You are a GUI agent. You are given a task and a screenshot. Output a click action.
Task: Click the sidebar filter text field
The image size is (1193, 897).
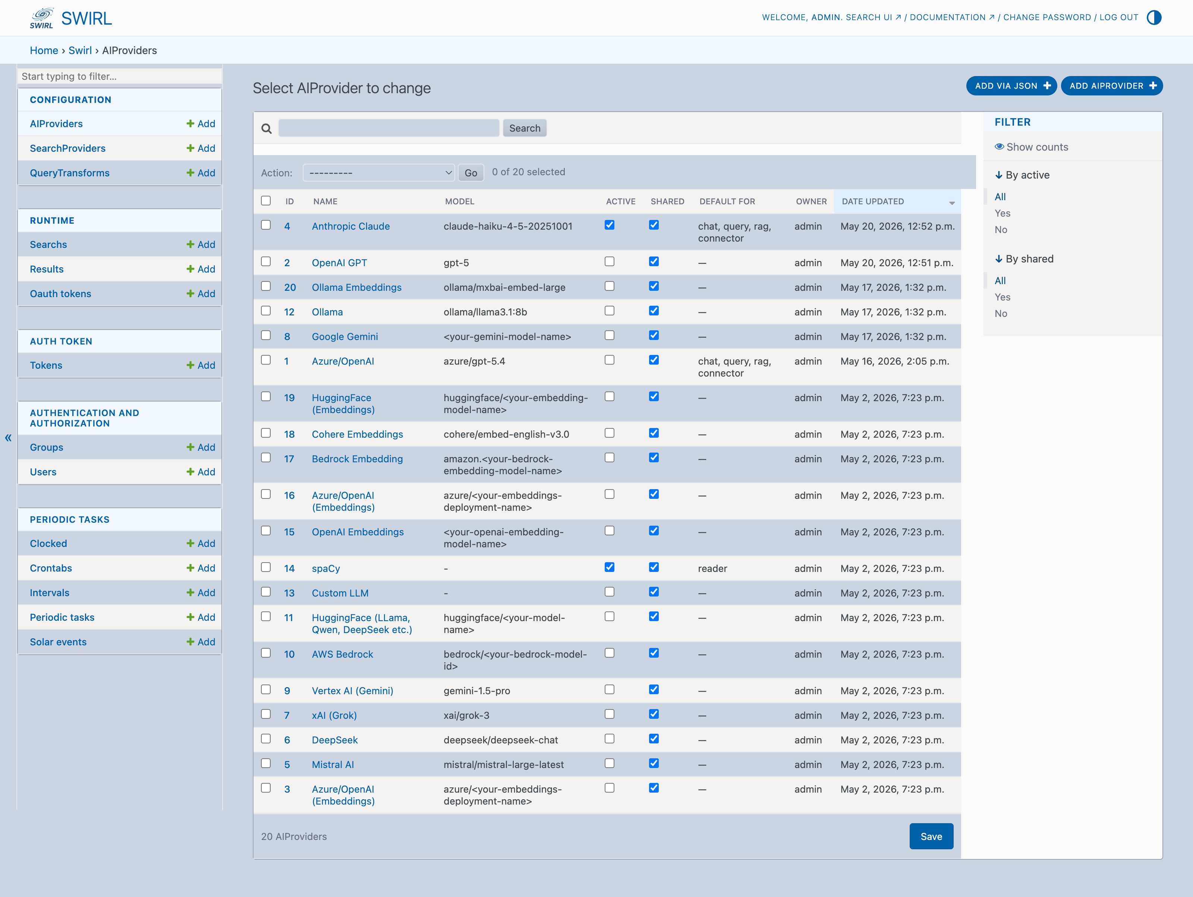(120, 76)
